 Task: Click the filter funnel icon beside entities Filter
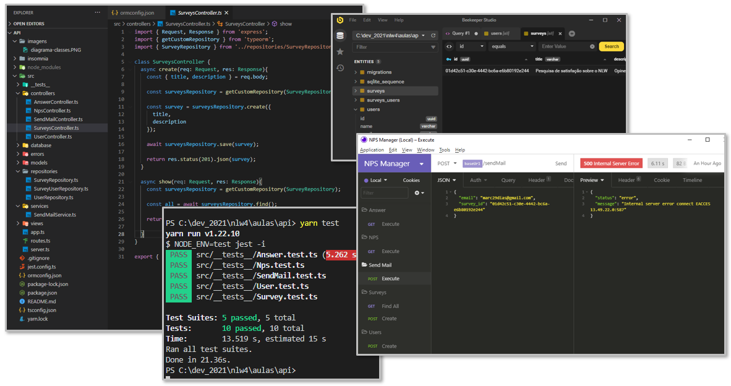click(433, 47)
